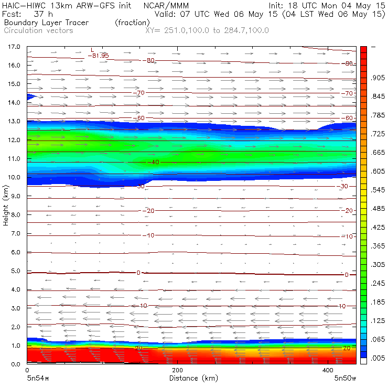Click the '5n54w' start coordinate label
The image size is (388, 388).
[38, 379]
